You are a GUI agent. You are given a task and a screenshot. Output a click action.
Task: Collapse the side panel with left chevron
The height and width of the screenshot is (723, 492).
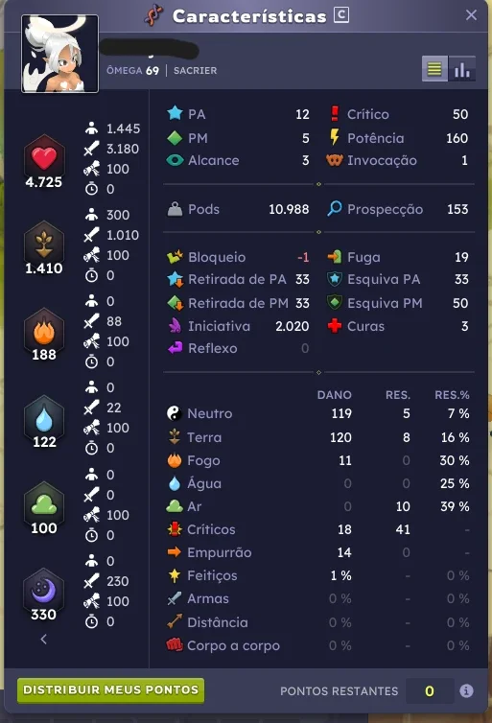44,639
